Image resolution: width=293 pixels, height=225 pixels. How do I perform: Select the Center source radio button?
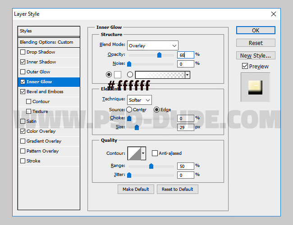(x=129, y=109)
